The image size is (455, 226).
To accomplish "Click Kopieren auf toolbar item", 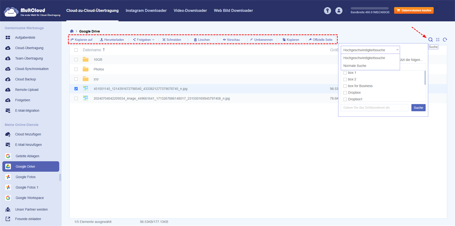I will (x=81, y=39).
